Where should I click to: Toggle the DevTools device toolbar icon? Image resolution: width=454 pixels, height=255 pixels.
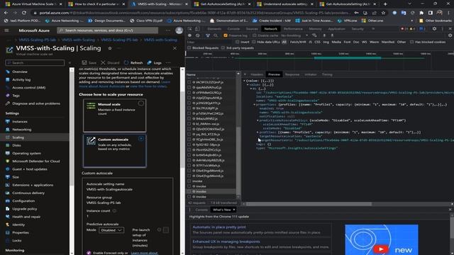point(197,29)
